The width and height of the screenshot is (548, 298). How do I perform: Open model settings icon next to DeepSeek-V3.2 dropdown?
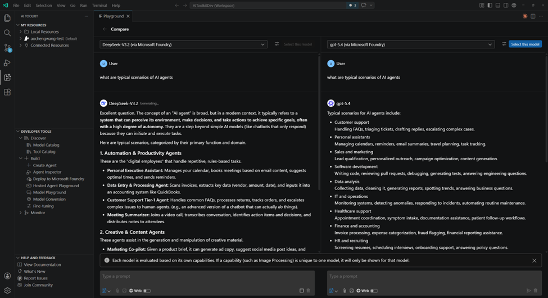point(277,44)
